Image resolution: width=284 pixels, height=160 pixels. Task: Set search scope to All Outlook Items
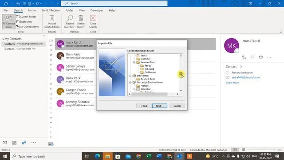click(x=28, y=27)
